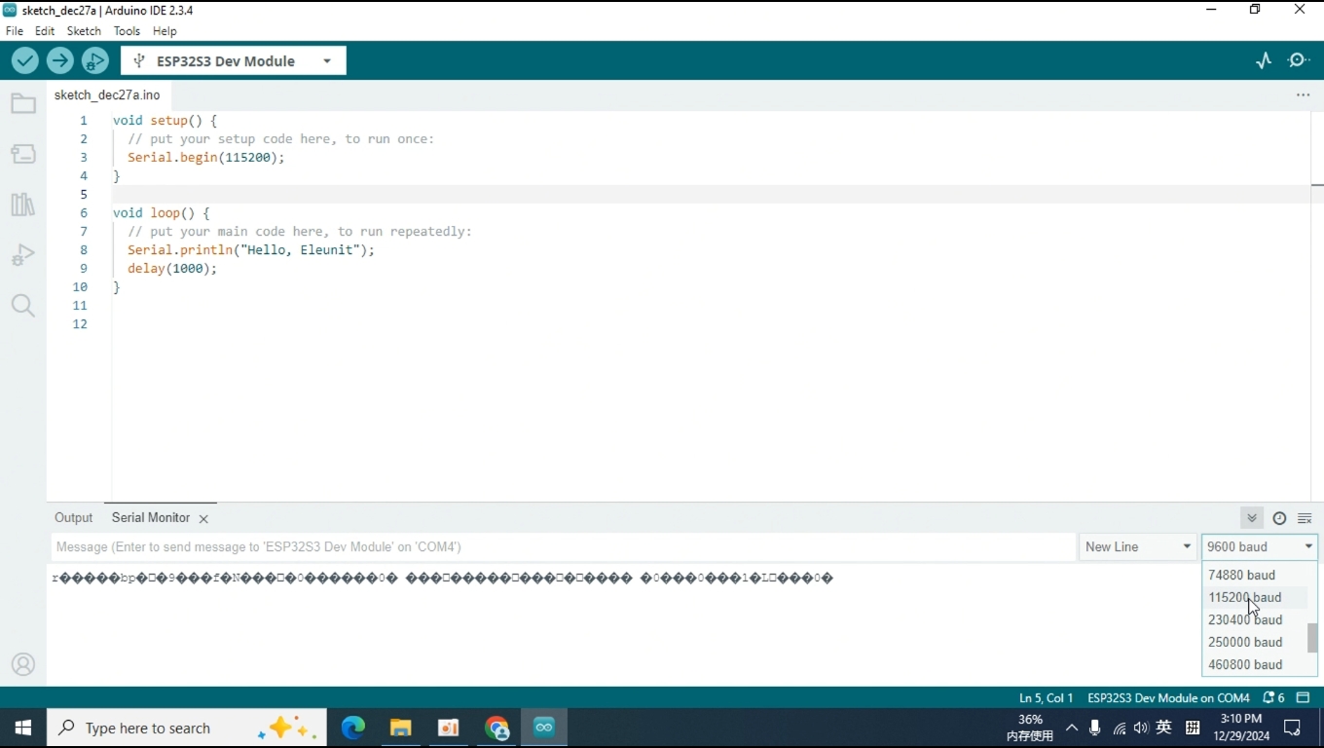Viewport: 1324px width, 748px height.
Task: Click the user account icon in sidebar
Action: pyautogui.click(x=23, y=665)
